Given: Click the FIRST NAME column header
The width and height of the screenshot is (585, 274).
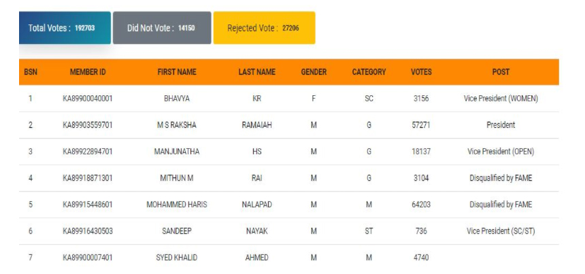Looking at the screenshot, I should tap(177, 72).
